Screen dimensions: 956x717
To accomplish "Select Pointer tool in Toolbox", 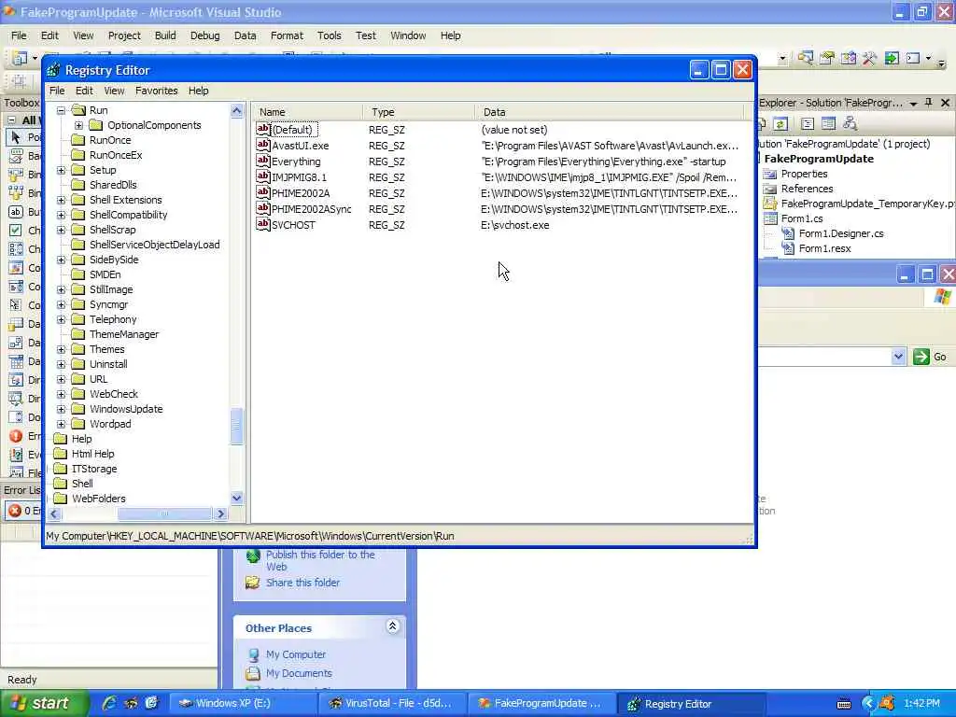I will pyautogui.click(x=24, y=137).
